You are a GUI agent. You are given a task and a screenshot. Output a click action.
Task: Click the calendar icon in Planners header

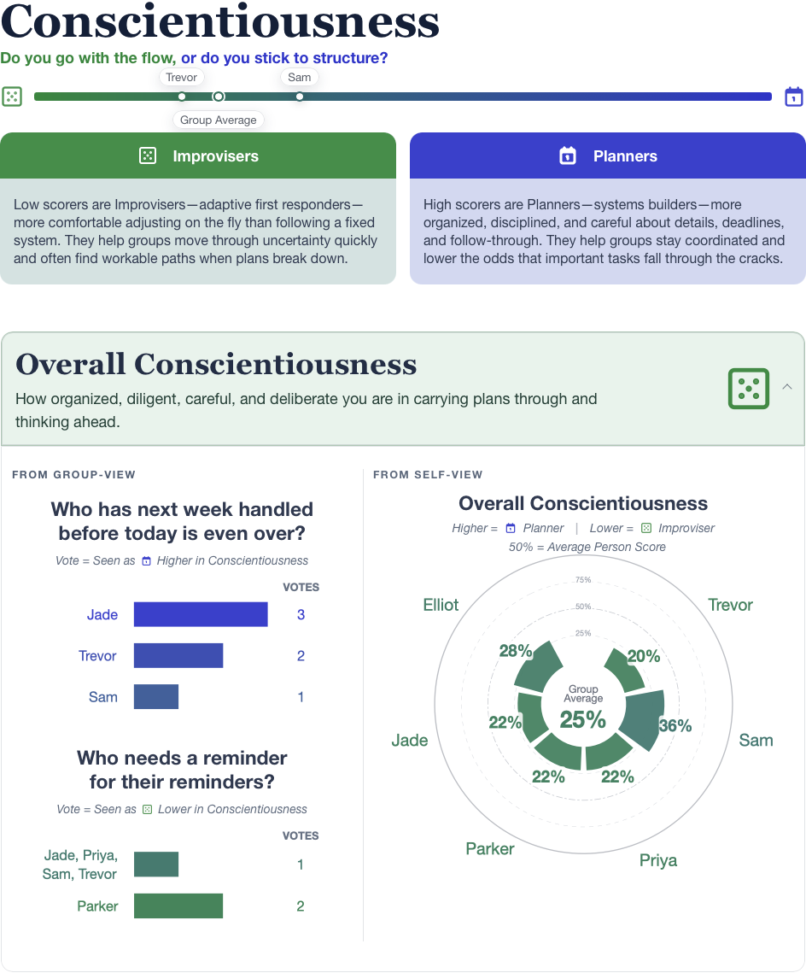pyautogui.click(x=567, y=155)
